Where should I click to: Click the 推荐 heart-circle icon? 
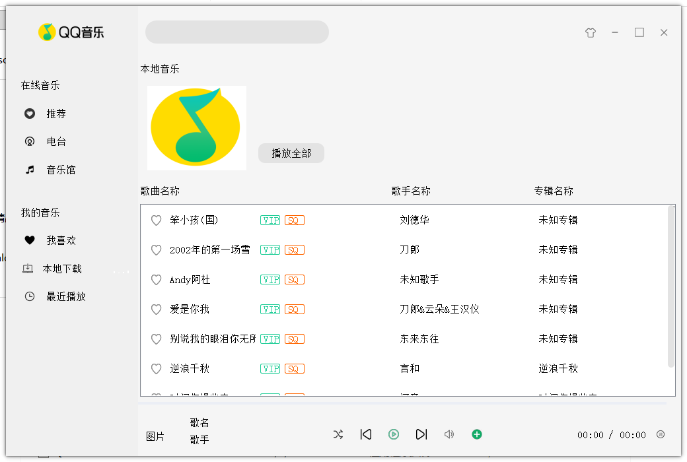[x=29, y=114]
